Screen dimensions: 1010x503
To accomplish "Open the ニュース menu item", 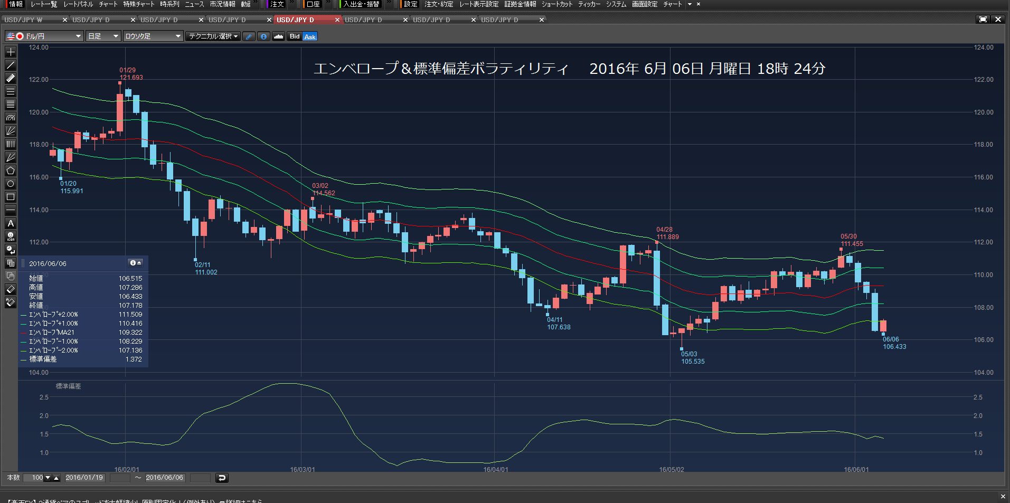I will coord(194,4).
